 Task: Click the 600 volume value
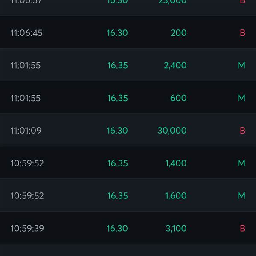coord(178,98)
